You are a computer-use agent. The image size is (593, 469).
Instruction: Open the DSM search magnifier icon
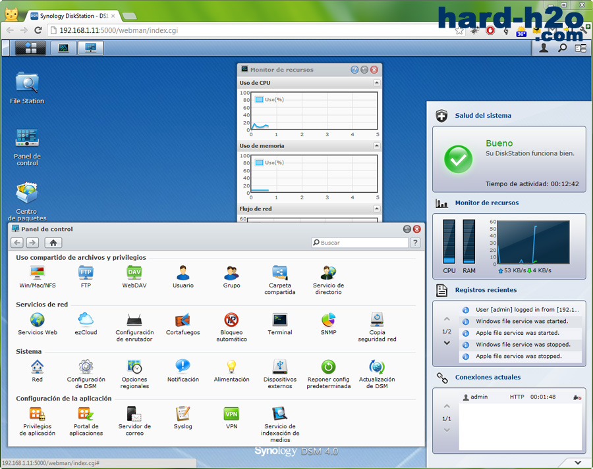coord(563,48)
